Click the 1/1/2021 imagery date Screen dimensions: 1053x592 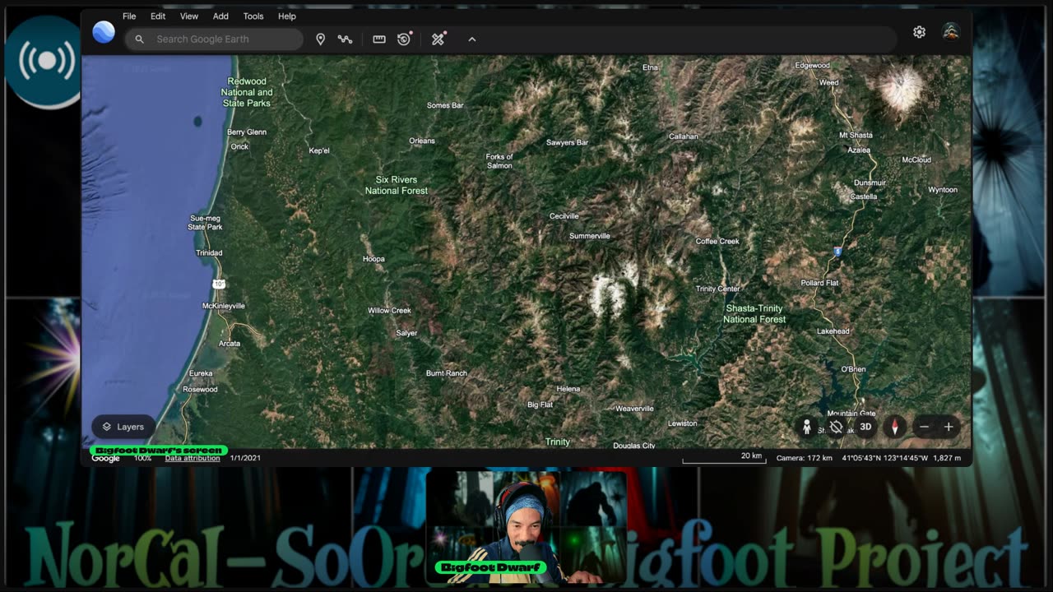[246, 458]
